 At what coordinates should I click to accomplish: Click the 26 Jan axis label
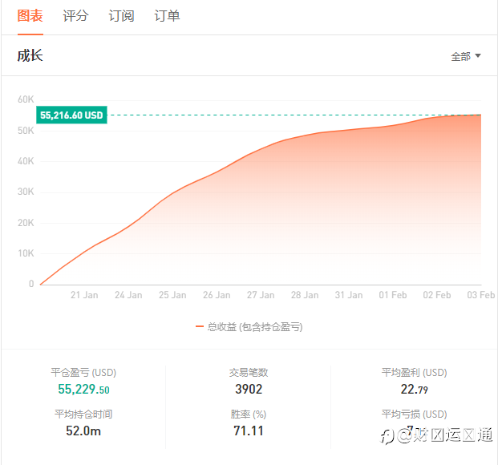point(217,295)
